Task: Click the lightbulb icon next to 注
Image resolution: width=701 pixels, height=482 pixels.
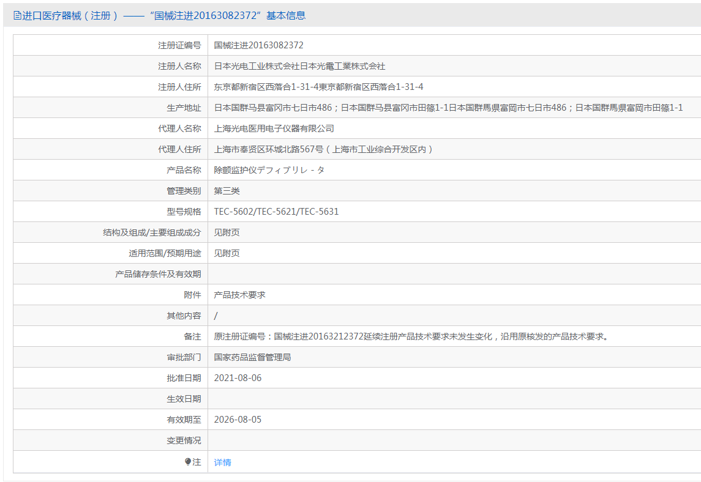Action: click(188, 461)
